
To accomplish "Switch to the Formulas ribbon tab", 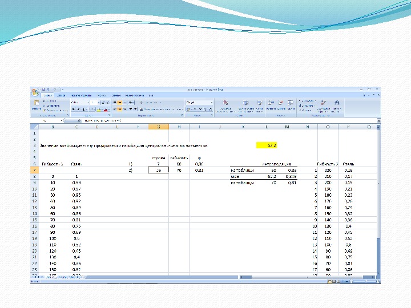I will pos(102,95).
